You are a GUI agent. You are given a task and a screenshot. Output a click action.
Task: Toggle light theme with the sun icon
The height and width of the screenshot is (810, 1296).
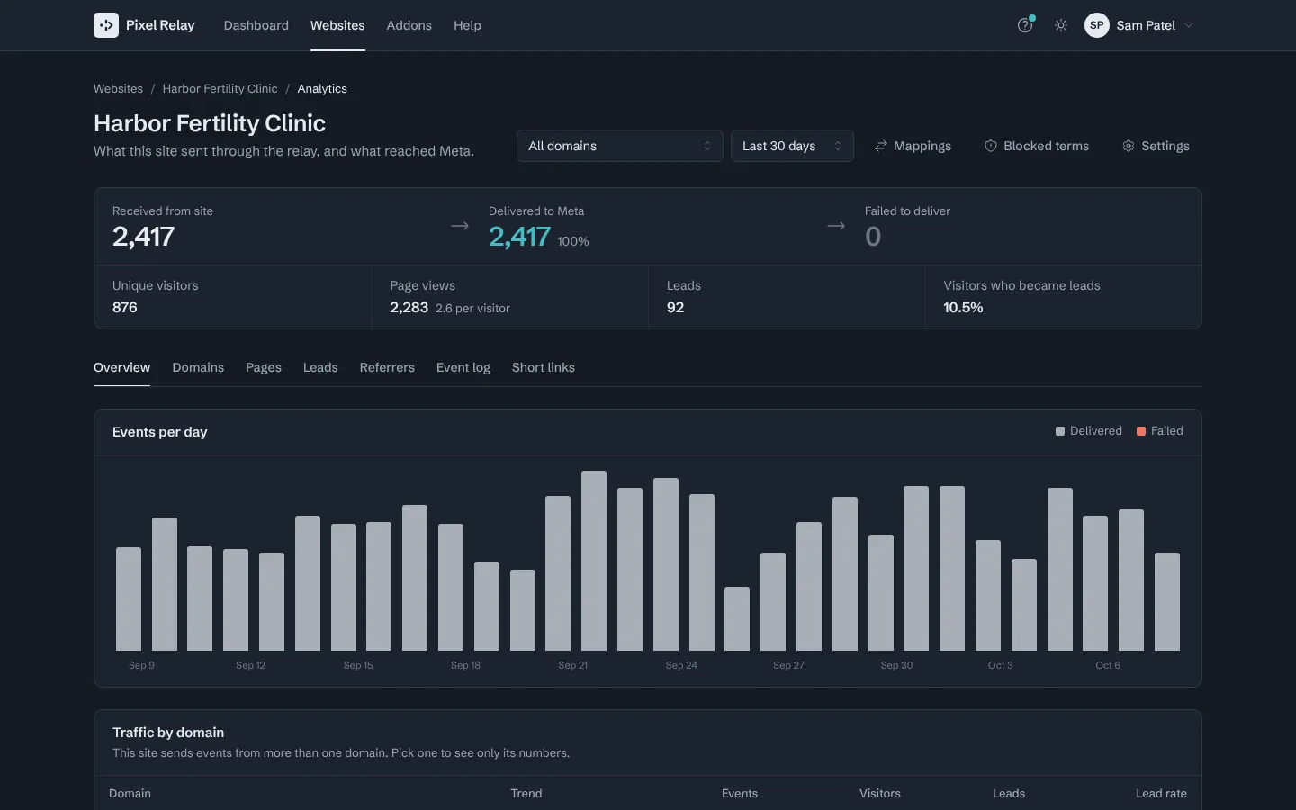click(1061, 25)
